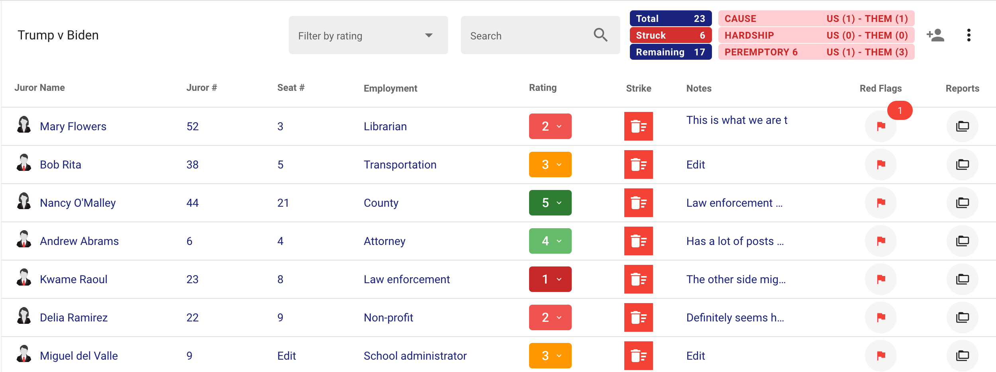The image size is (996, 372).
Task: Open red flags for Mary Flowers
Action: pos(881,126)
